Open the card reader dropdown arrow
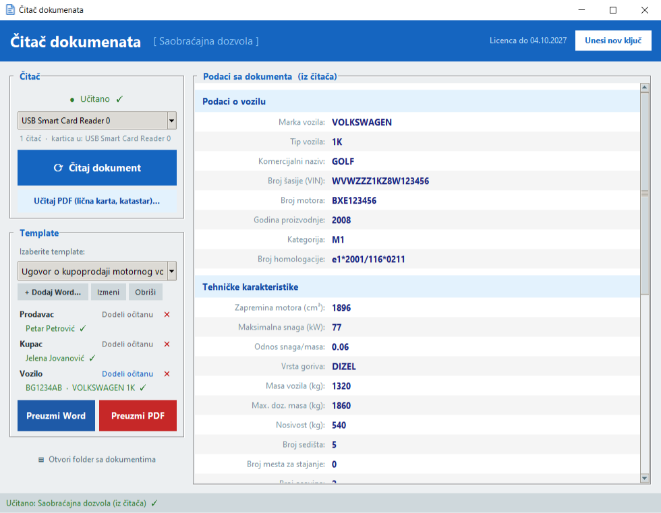The height and width of the screenshot is (513, 661). (x=171, y=121)
